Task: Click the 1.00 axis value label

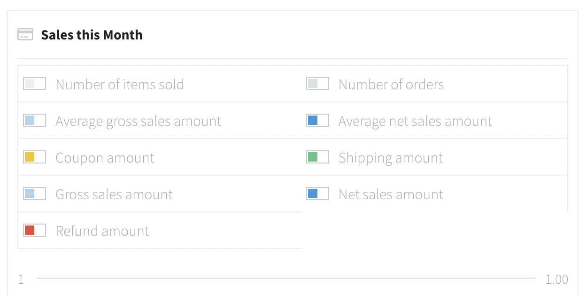Action: [557, 279]
